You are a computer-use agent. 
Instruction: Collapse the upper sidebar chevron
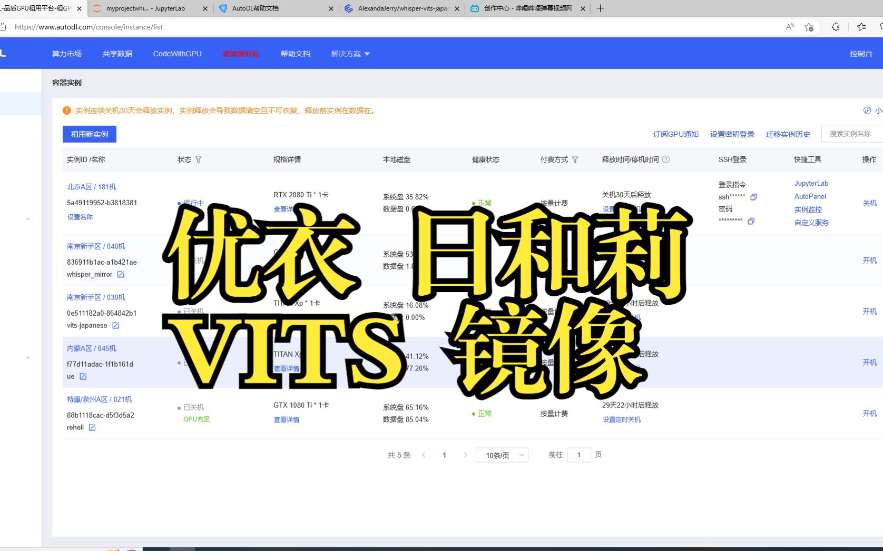pos(28,219)
